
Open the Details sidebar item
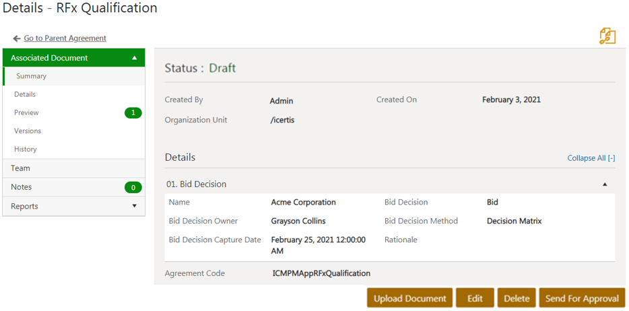pos(25,94)
